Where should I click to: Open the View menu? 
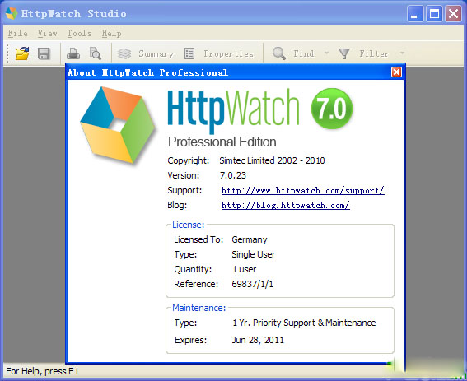point(47,34)
